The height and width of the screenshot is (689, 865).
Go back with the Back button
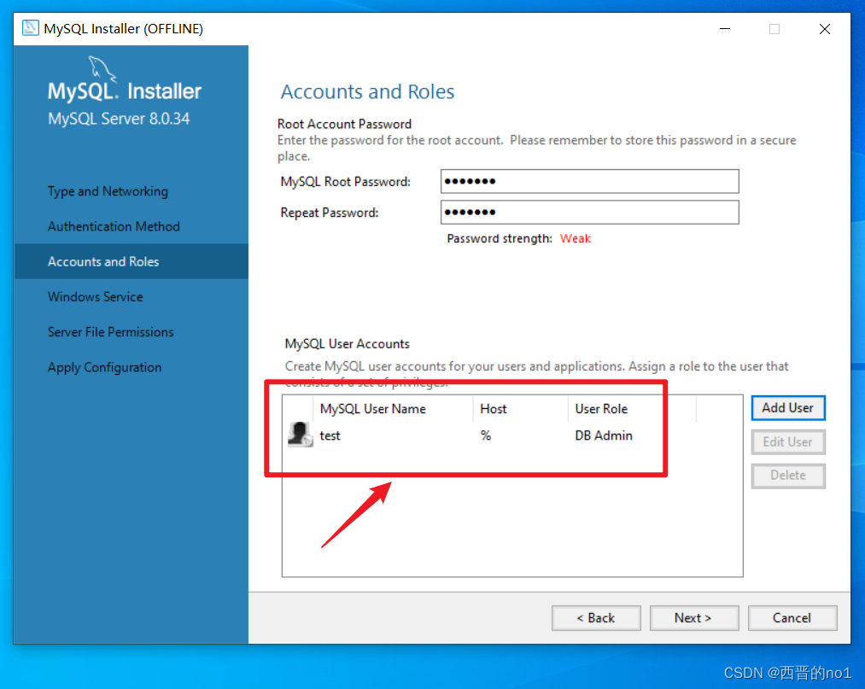tap(596, 618)
